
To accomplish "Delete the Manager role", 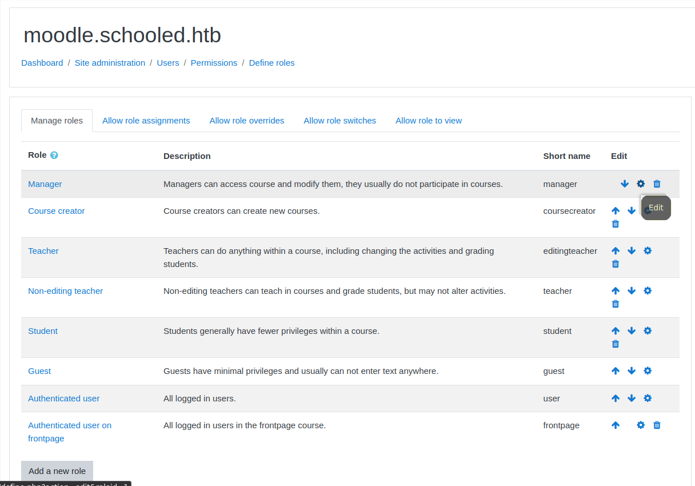I will tap(657, 184).
